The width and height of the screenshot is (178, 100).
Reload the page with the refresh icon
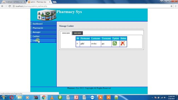point(10,6)
